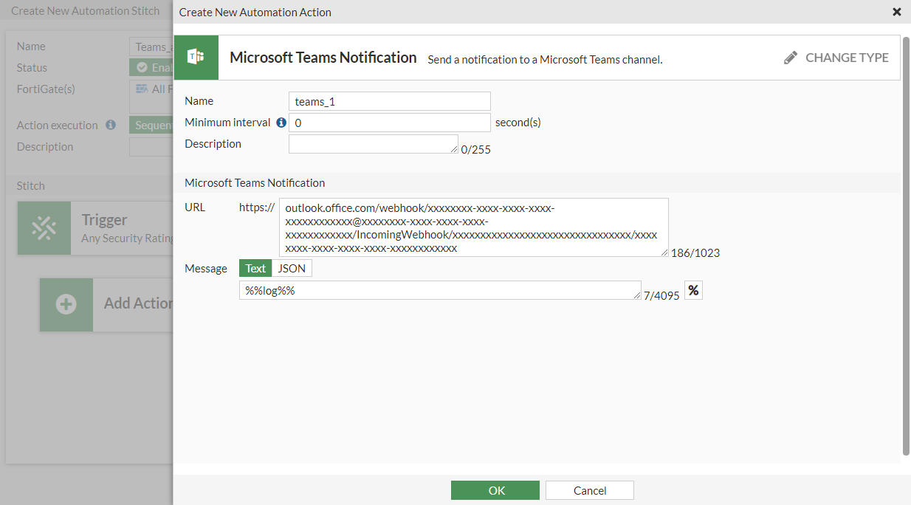911x505 pixels.
Task: Click the Microsoft Teams Notification icon
Action: coord(196,57)
